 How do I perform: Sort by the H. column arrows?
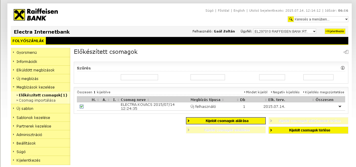click(x=98, y=100)
